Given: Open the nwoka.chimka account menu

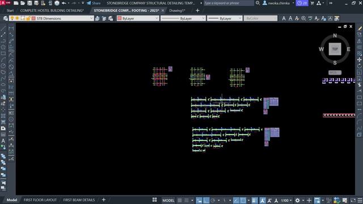Looking at the screenshot, I should (278, 3).
